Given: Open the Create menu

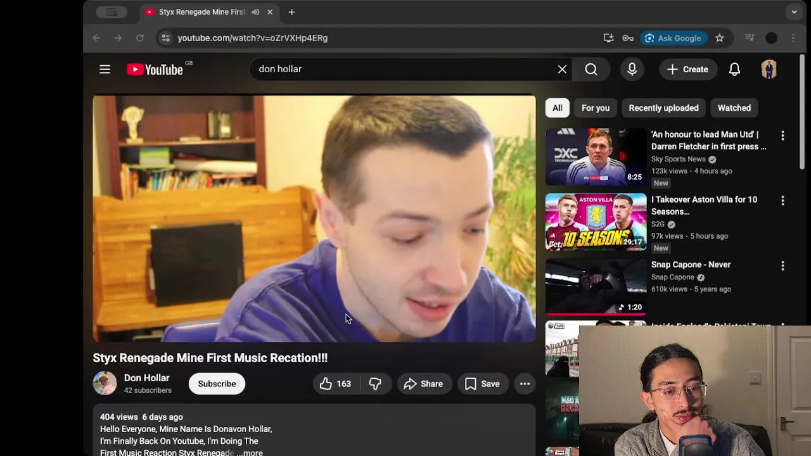Looking at the screenshot, I should pos(687,69).
